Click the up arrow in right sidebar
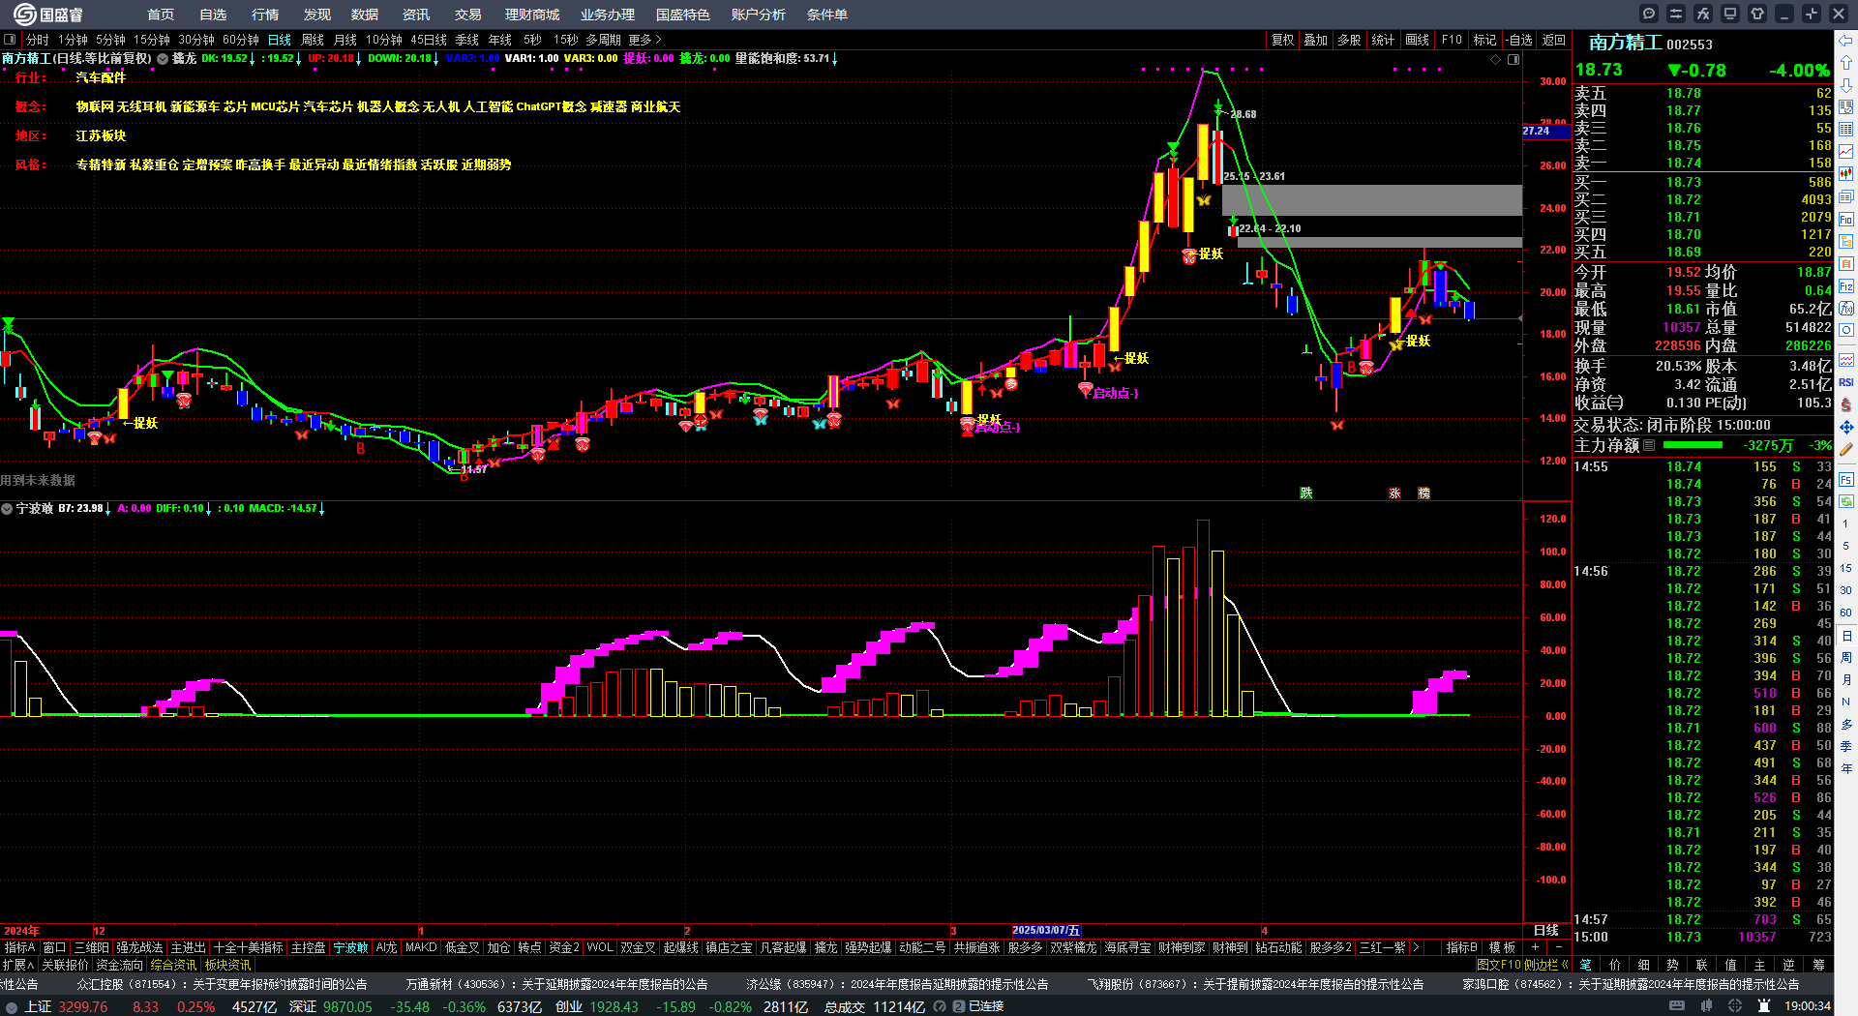Viewport: 1858px width, 1016px height. pyautogui.click(x=1846, y=63)
